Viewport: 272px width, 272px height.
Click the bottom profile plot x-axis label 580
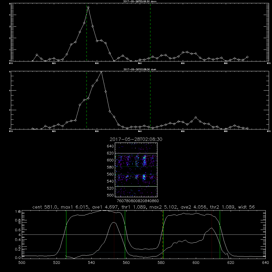coord(161,263)
